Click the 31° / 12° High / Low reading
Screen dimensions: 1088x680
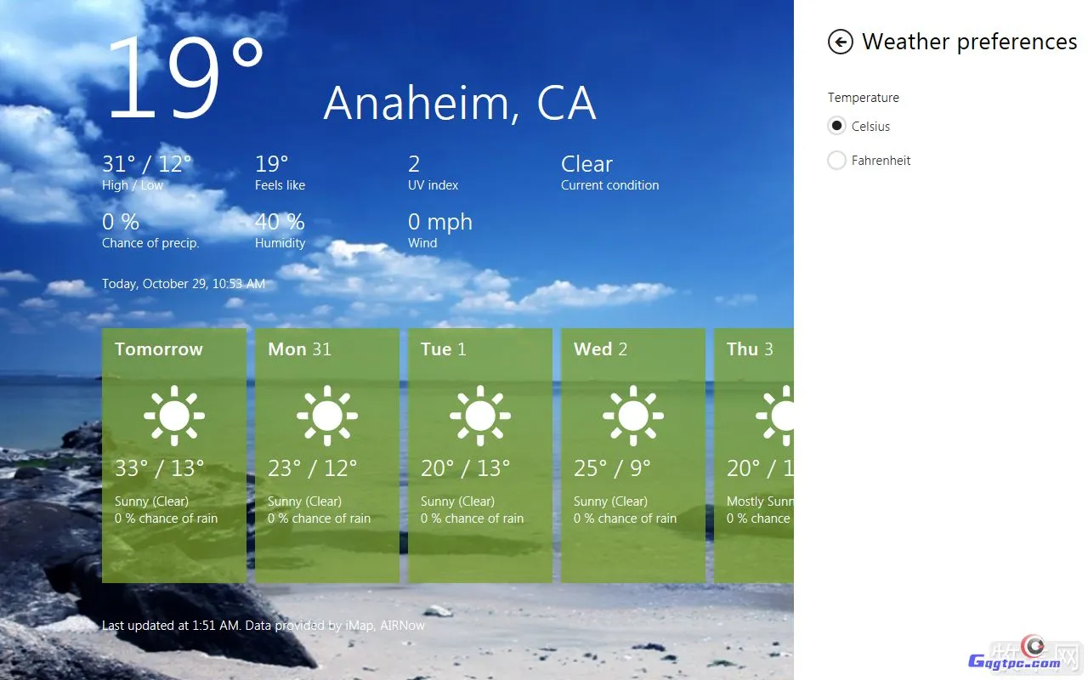coord(147,164)
